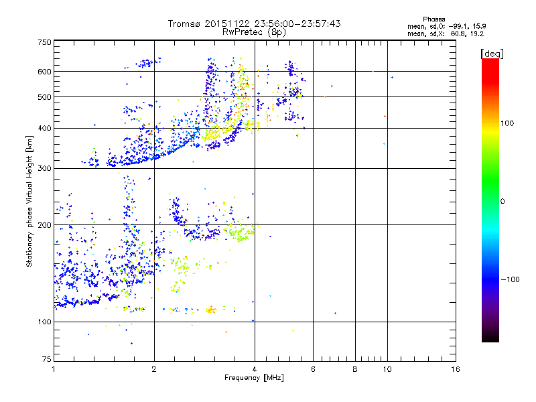The image size is (536, 402).
Task: Click the '[deg]' colorbar unit label
Action: pos(492,54)
